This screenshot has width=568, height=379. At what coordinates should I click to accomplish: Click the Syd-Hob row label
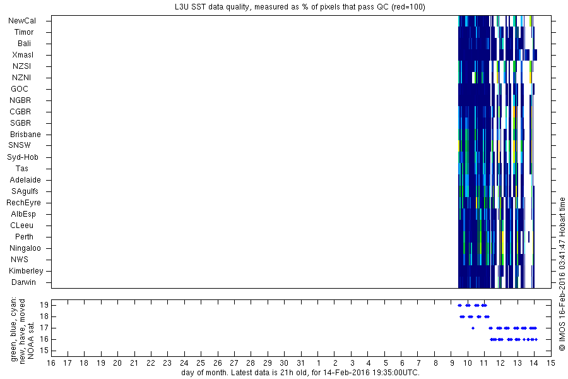(x=23, y=157)
